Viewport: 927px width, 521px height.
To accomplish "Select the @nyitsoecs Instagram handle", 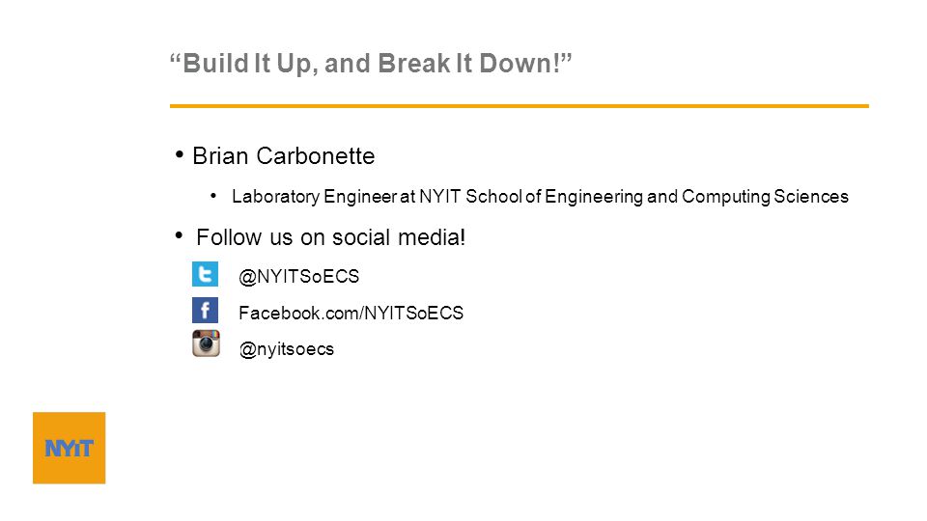I will point(287,349).
